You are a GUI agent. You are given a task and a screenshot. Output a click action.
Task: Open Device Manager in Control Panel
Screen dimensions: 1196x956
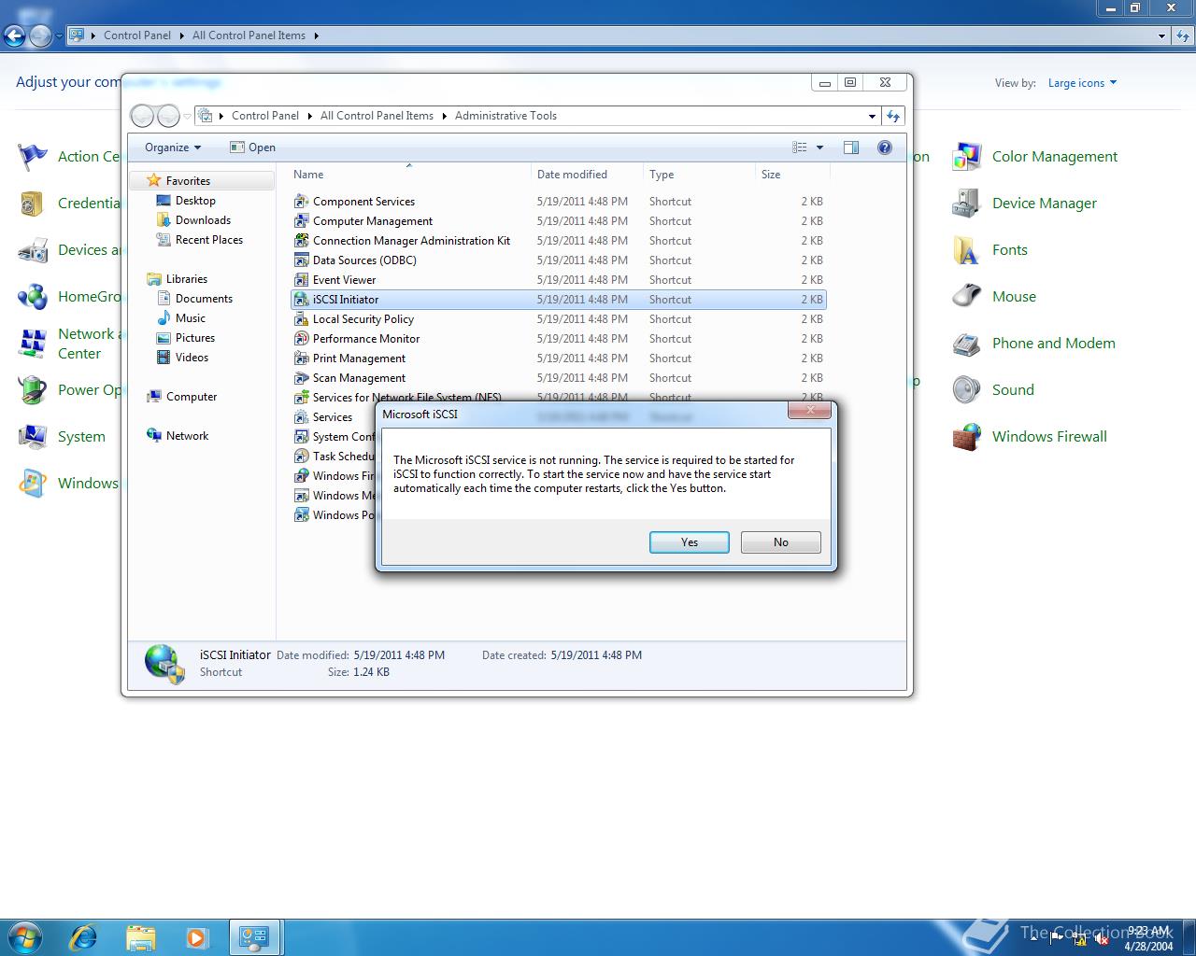click(1024, 204)
